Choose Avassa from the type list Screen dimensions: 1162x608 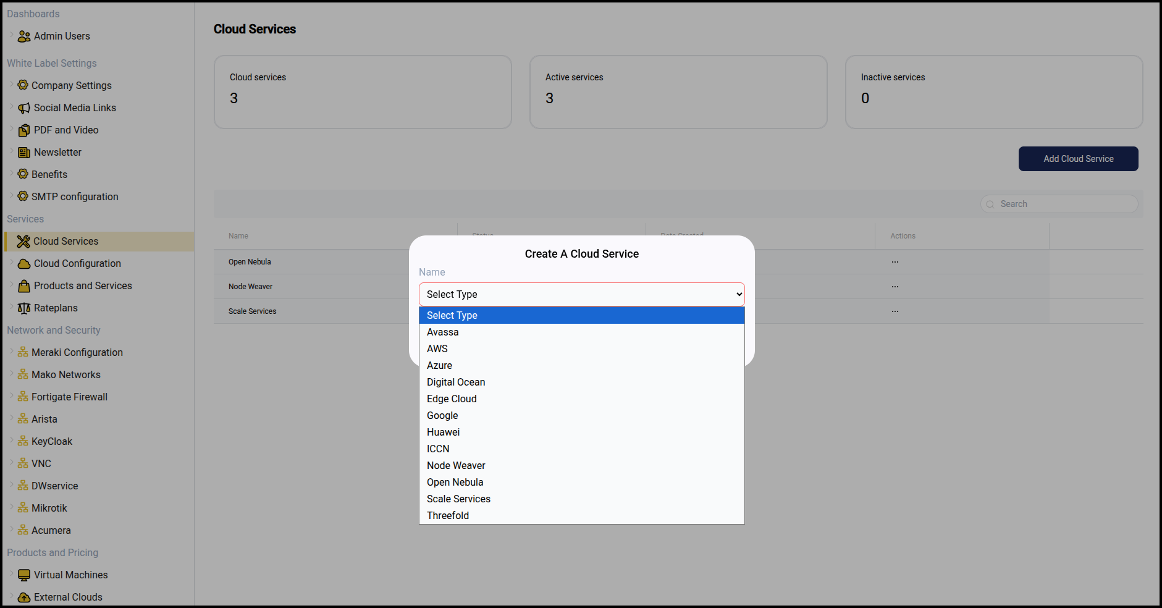(582, 332)
